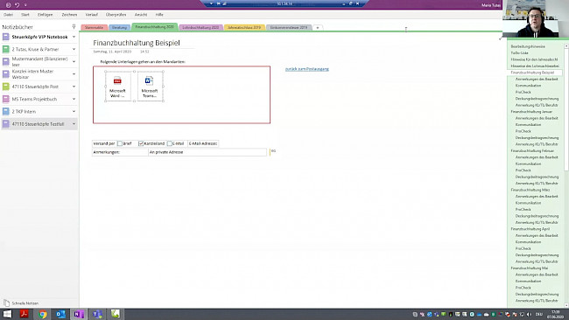Switch to the Lohnbuchhaltung 2020 section tab

pos(200,28)
